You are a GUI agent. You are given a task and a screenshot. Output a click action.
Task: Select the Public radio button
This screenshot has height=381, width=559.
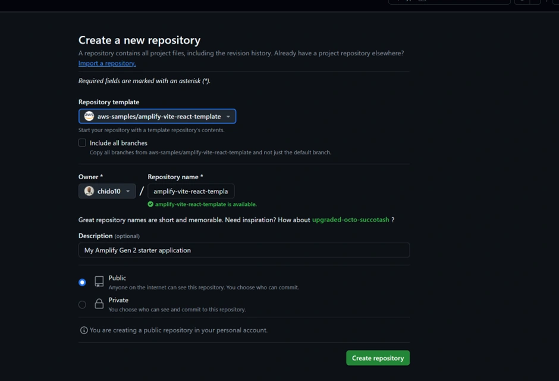tap(82, 282)
